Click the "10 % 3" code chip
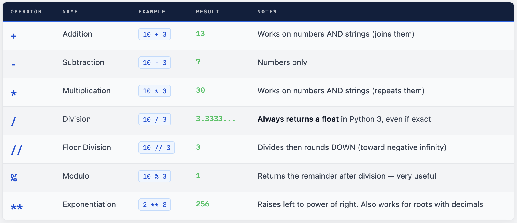Screen dimensions: 517x223 [x=155, y=176]
